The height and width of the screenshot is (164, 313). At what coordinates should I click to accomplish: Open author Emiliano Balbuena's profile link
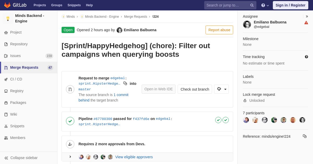click(140, 30)
